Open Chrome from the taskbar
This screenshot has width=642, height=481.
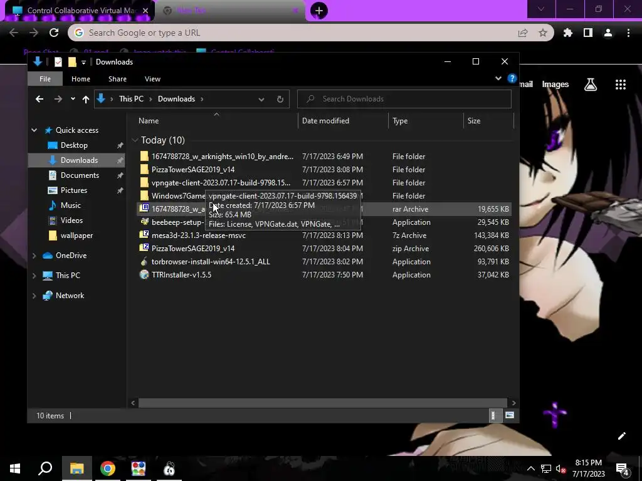coord(108,468)
